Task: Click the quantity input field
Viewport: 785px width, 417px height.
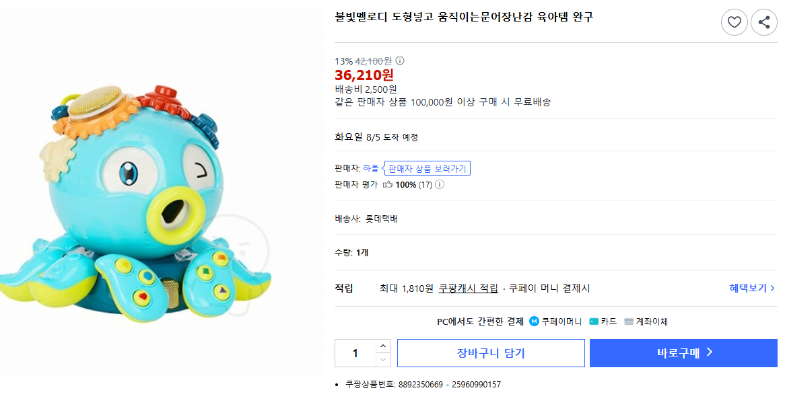Action: coord(355,353)
